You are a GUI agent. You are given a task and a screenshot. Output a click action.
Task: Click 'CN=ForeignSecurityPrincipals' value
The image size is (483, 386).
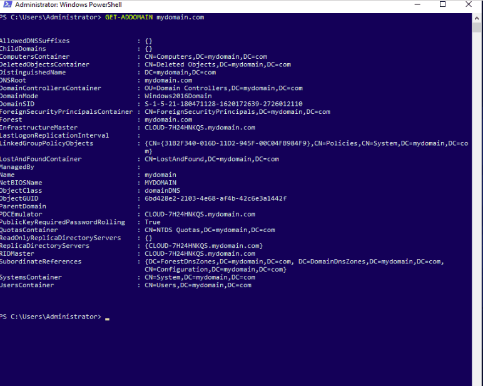(x=238, y=112)
